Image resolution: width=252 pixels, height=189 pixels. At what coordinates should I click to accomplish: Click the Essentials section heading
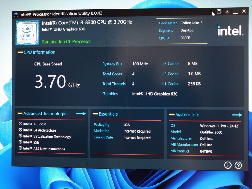pos(108,114)
